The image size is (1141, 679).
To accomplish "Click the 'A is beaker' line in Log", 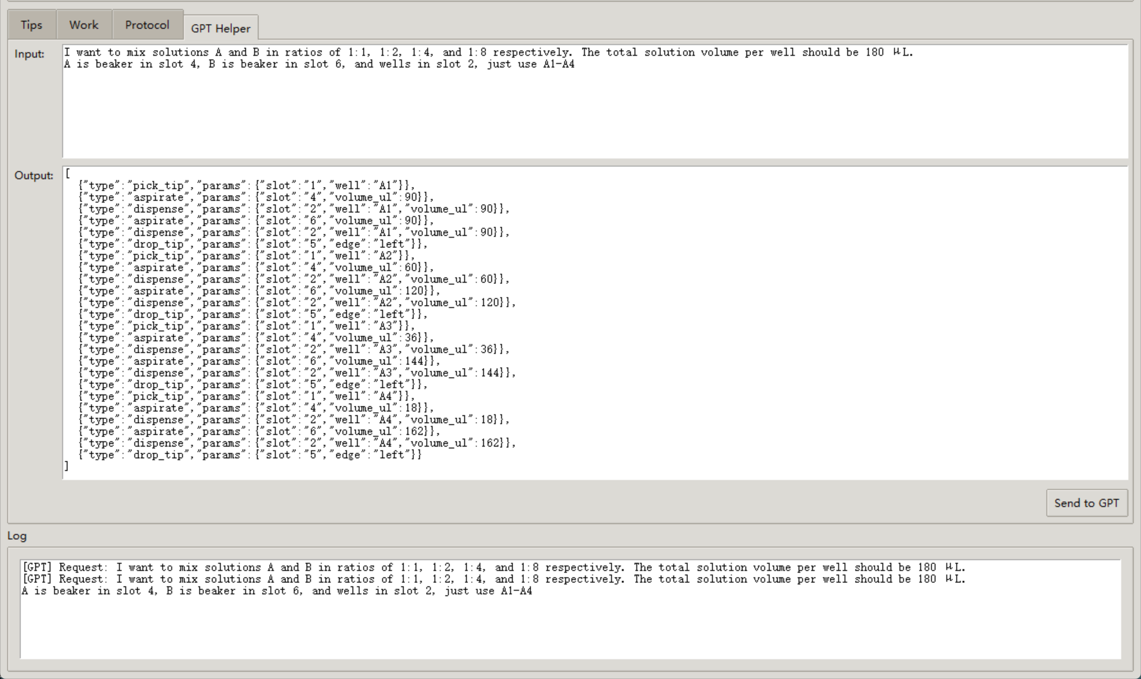I will coord(276,591).
